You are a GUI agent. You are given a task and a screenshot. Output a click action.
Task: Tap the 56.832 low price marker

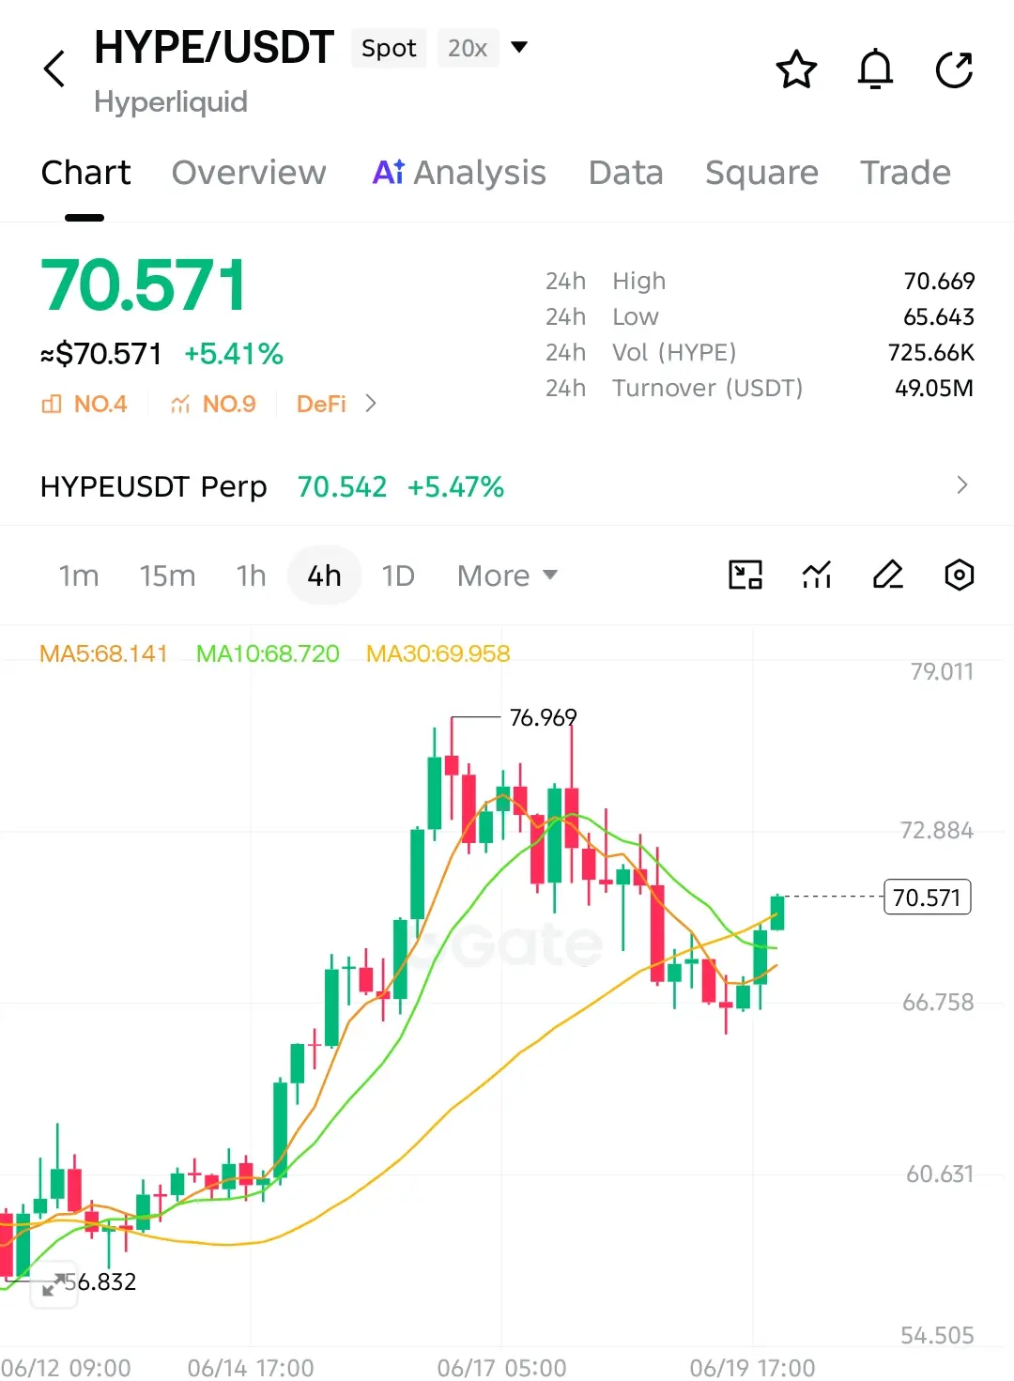100,1281
